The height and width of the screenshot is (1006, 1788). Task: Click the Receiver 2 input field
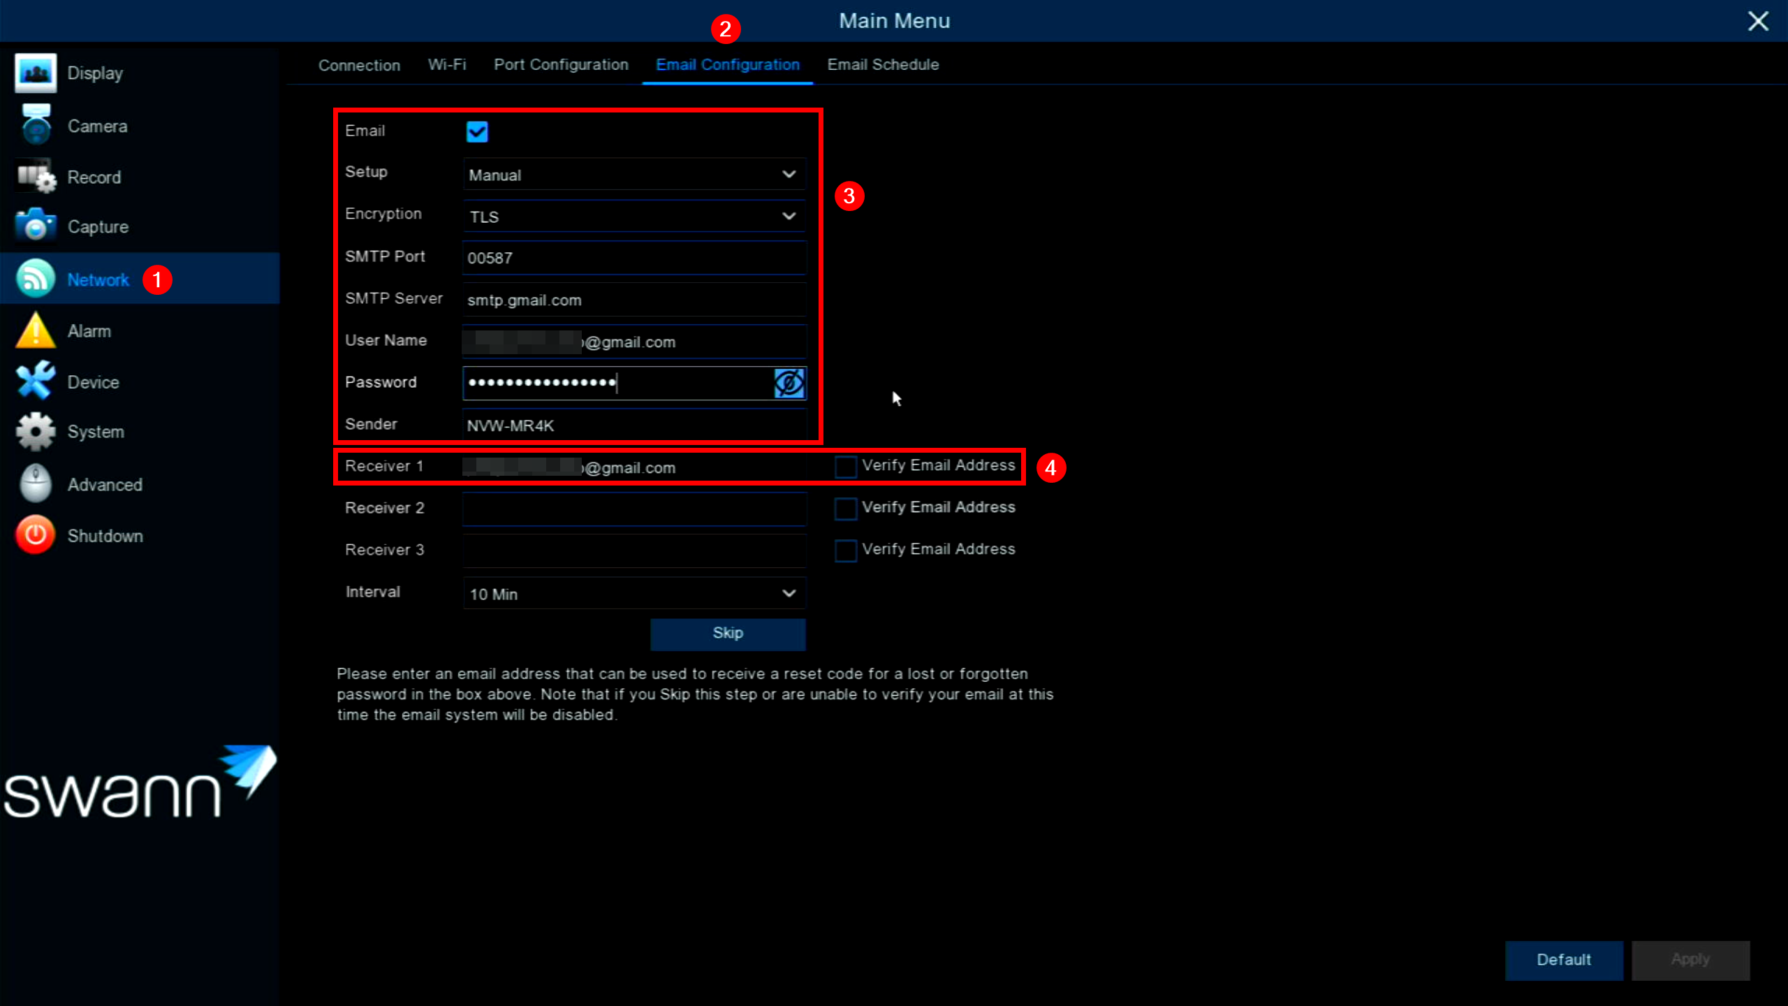pyautogui.click(x=633, y=509)
